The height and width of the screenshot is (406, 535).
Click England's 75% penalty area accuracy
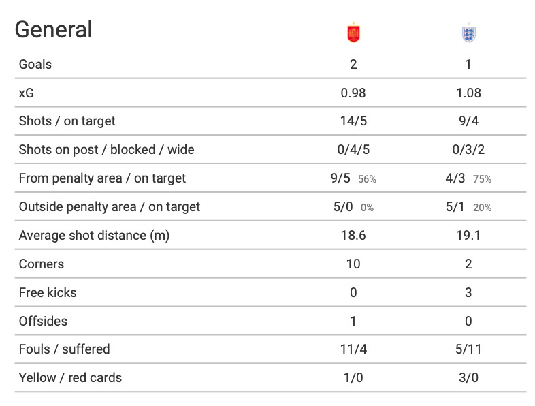tap(483, 179)
